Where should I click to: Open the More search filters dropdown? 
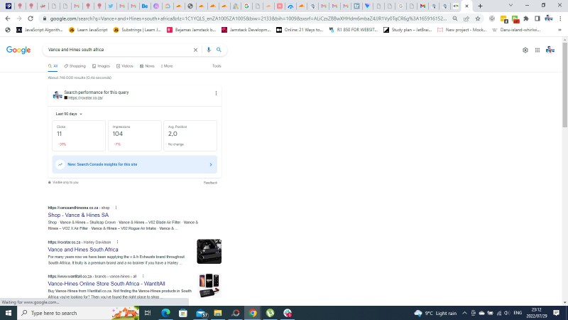(x=167, y=66)
